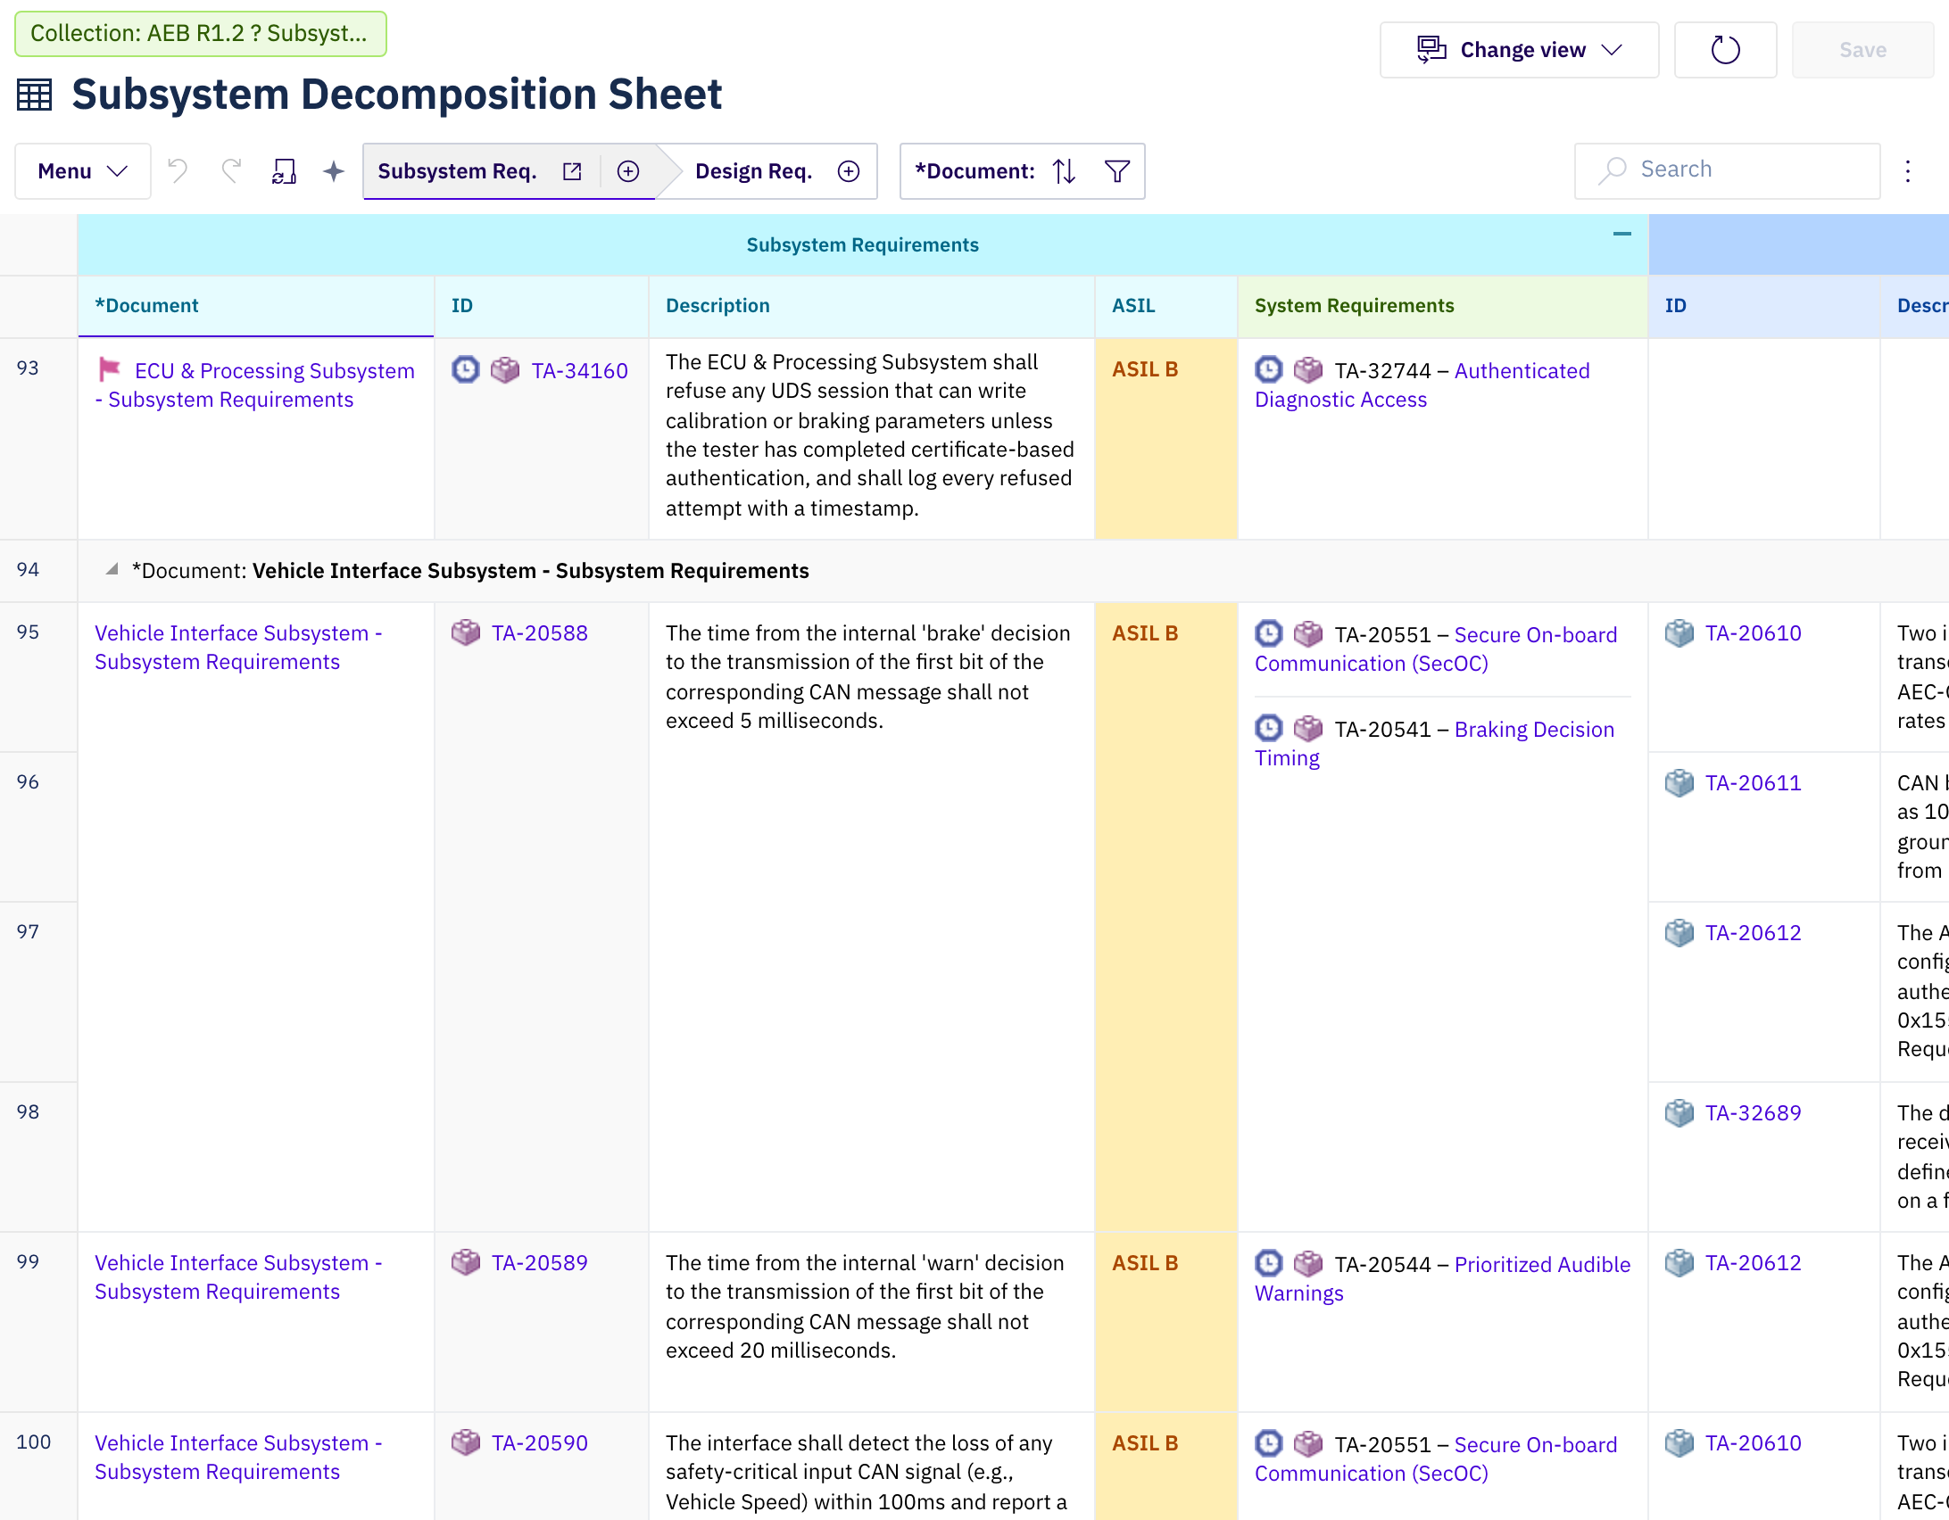Open the Braking Decision Timing link

[1435, 744]
